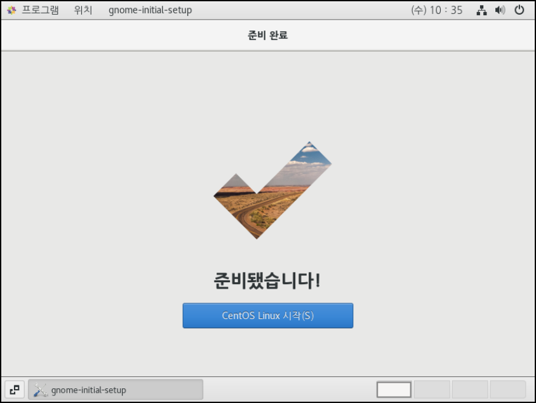536x403 pixels.
Task: Switch to the fourth workspace box
Action: point(508,390)
